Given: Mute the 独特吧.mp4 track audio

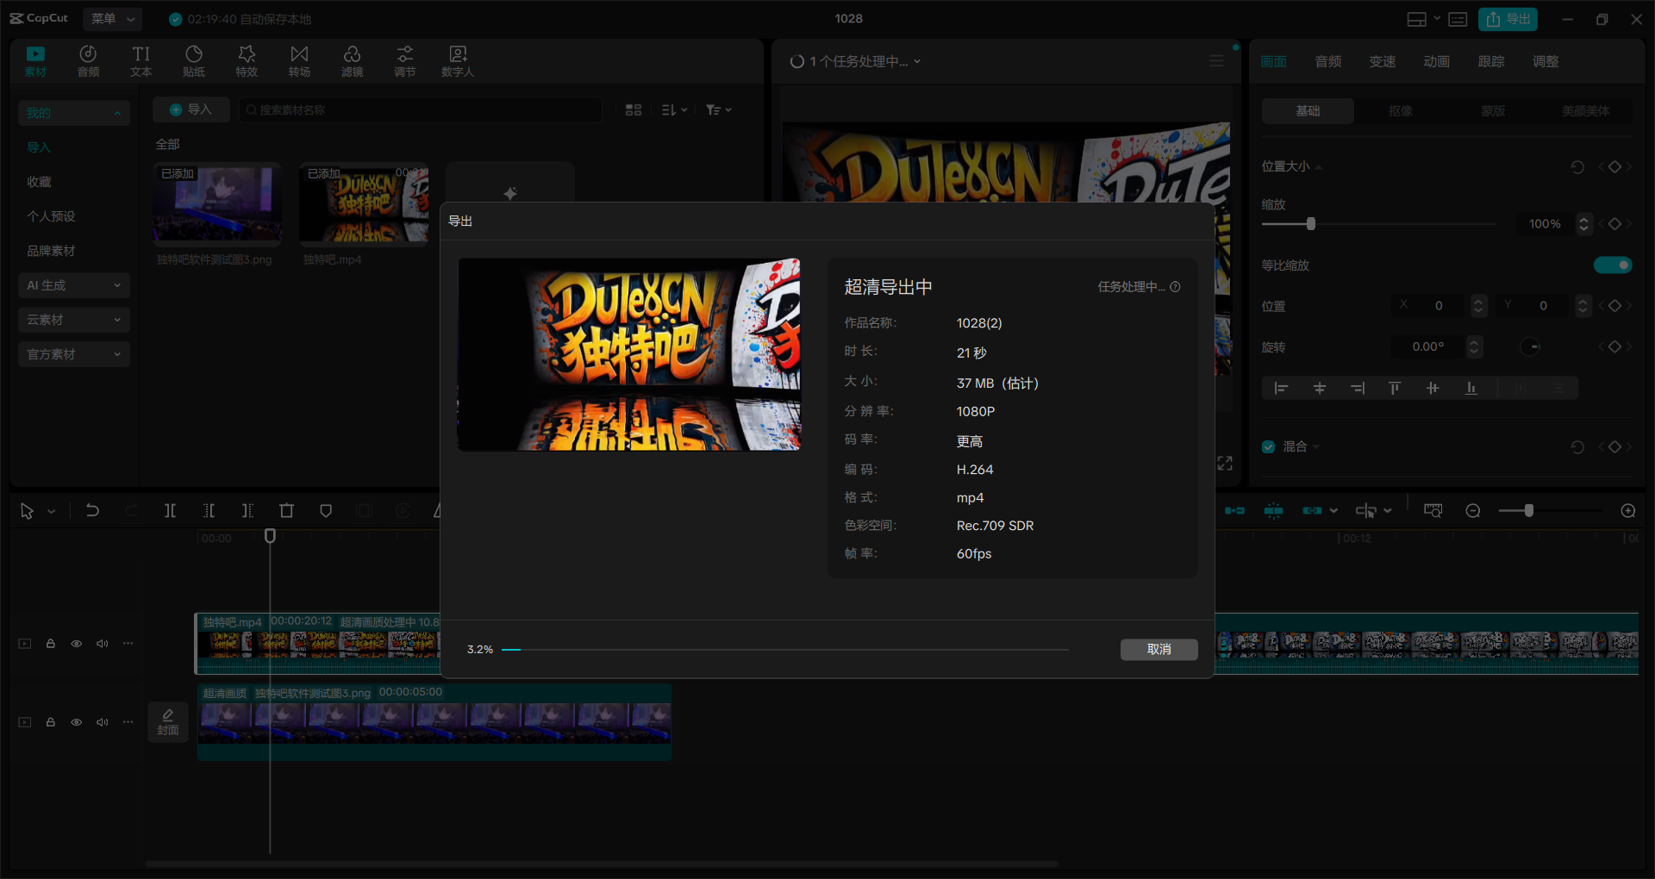Looking at the screenshot, I should [x=103, y=644].
